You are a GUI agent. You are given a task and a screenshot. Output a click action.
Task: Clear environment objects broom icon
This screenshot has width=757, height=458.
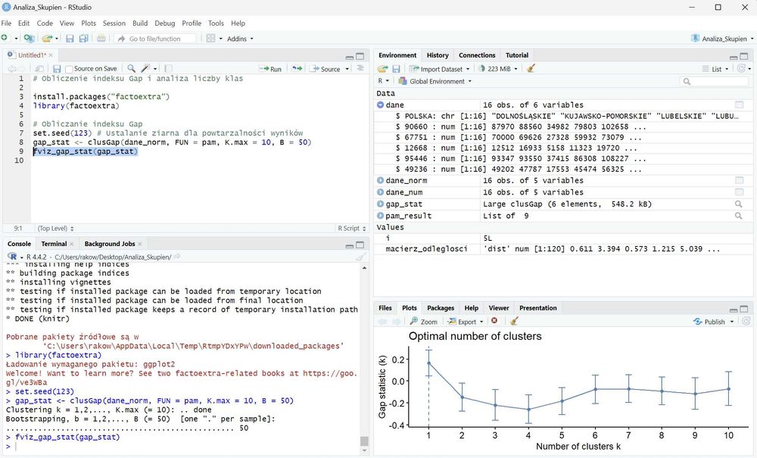531,69
